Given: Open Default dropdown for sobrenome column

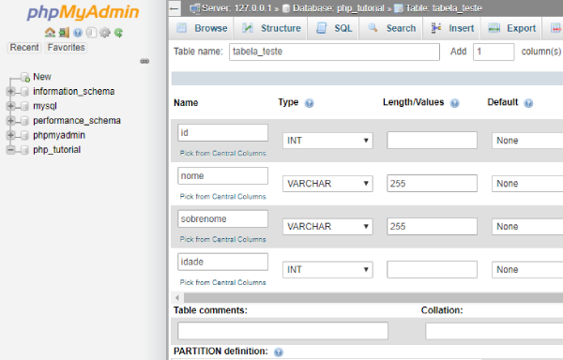Looking at the screenshot, I should point(527,227).
